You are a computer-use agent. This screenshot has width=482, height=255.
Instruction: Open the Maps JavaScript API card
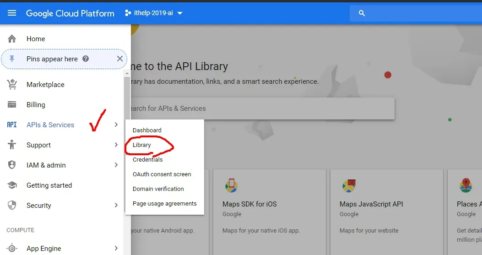tap(387, 212)
